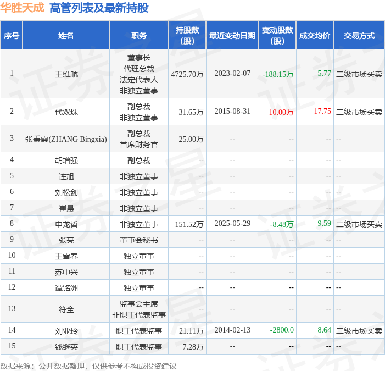
Task: Click the date 2023-02-07
Action: coord(232,73)
